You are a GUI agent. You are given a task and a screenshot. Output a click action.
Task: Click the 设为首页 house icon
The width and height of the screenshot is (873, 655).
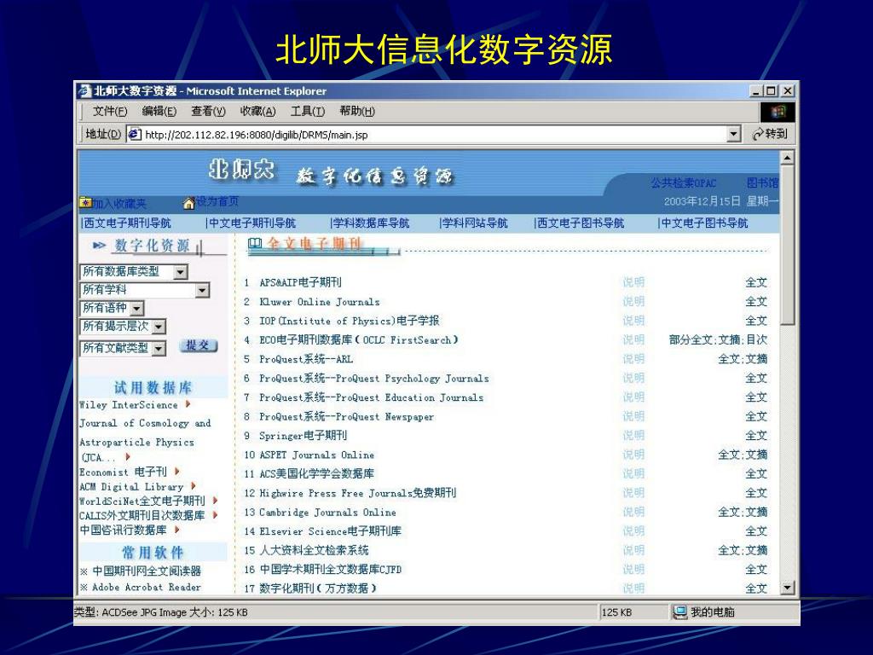tap(189, 203)
